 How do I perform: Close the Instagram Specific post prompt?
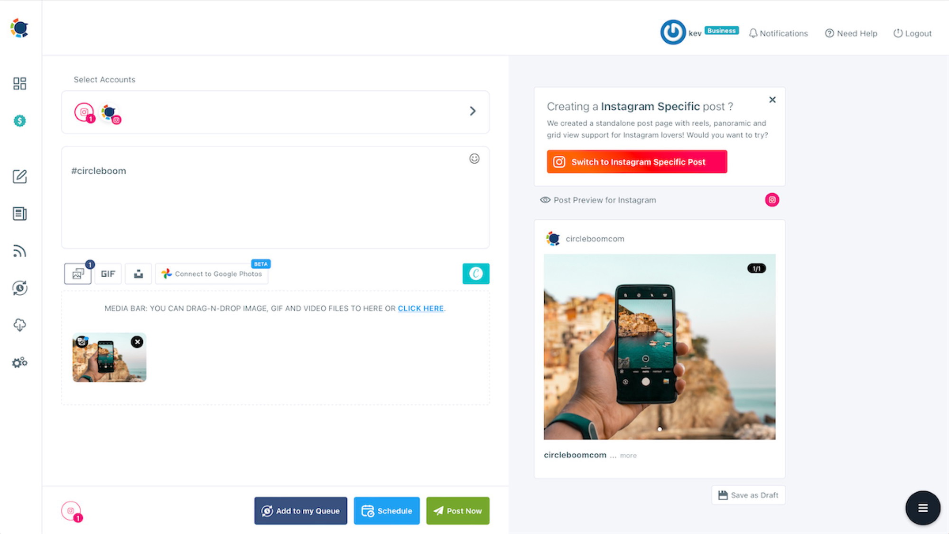(x=772, y=99)
